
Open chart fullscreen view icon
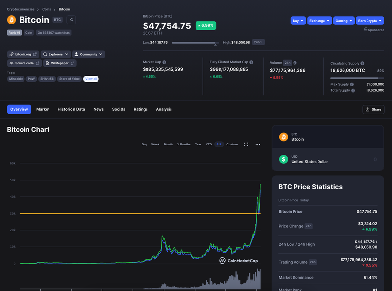point(246,144)
